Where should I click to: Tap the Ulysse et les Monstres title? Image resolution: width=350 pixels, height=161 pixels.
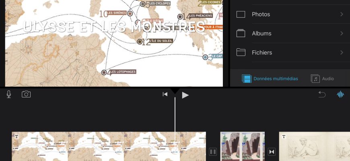click(x=114, y=27)
